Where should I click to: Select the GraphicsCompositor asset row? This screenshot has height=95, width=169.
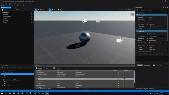pos(85,75)
